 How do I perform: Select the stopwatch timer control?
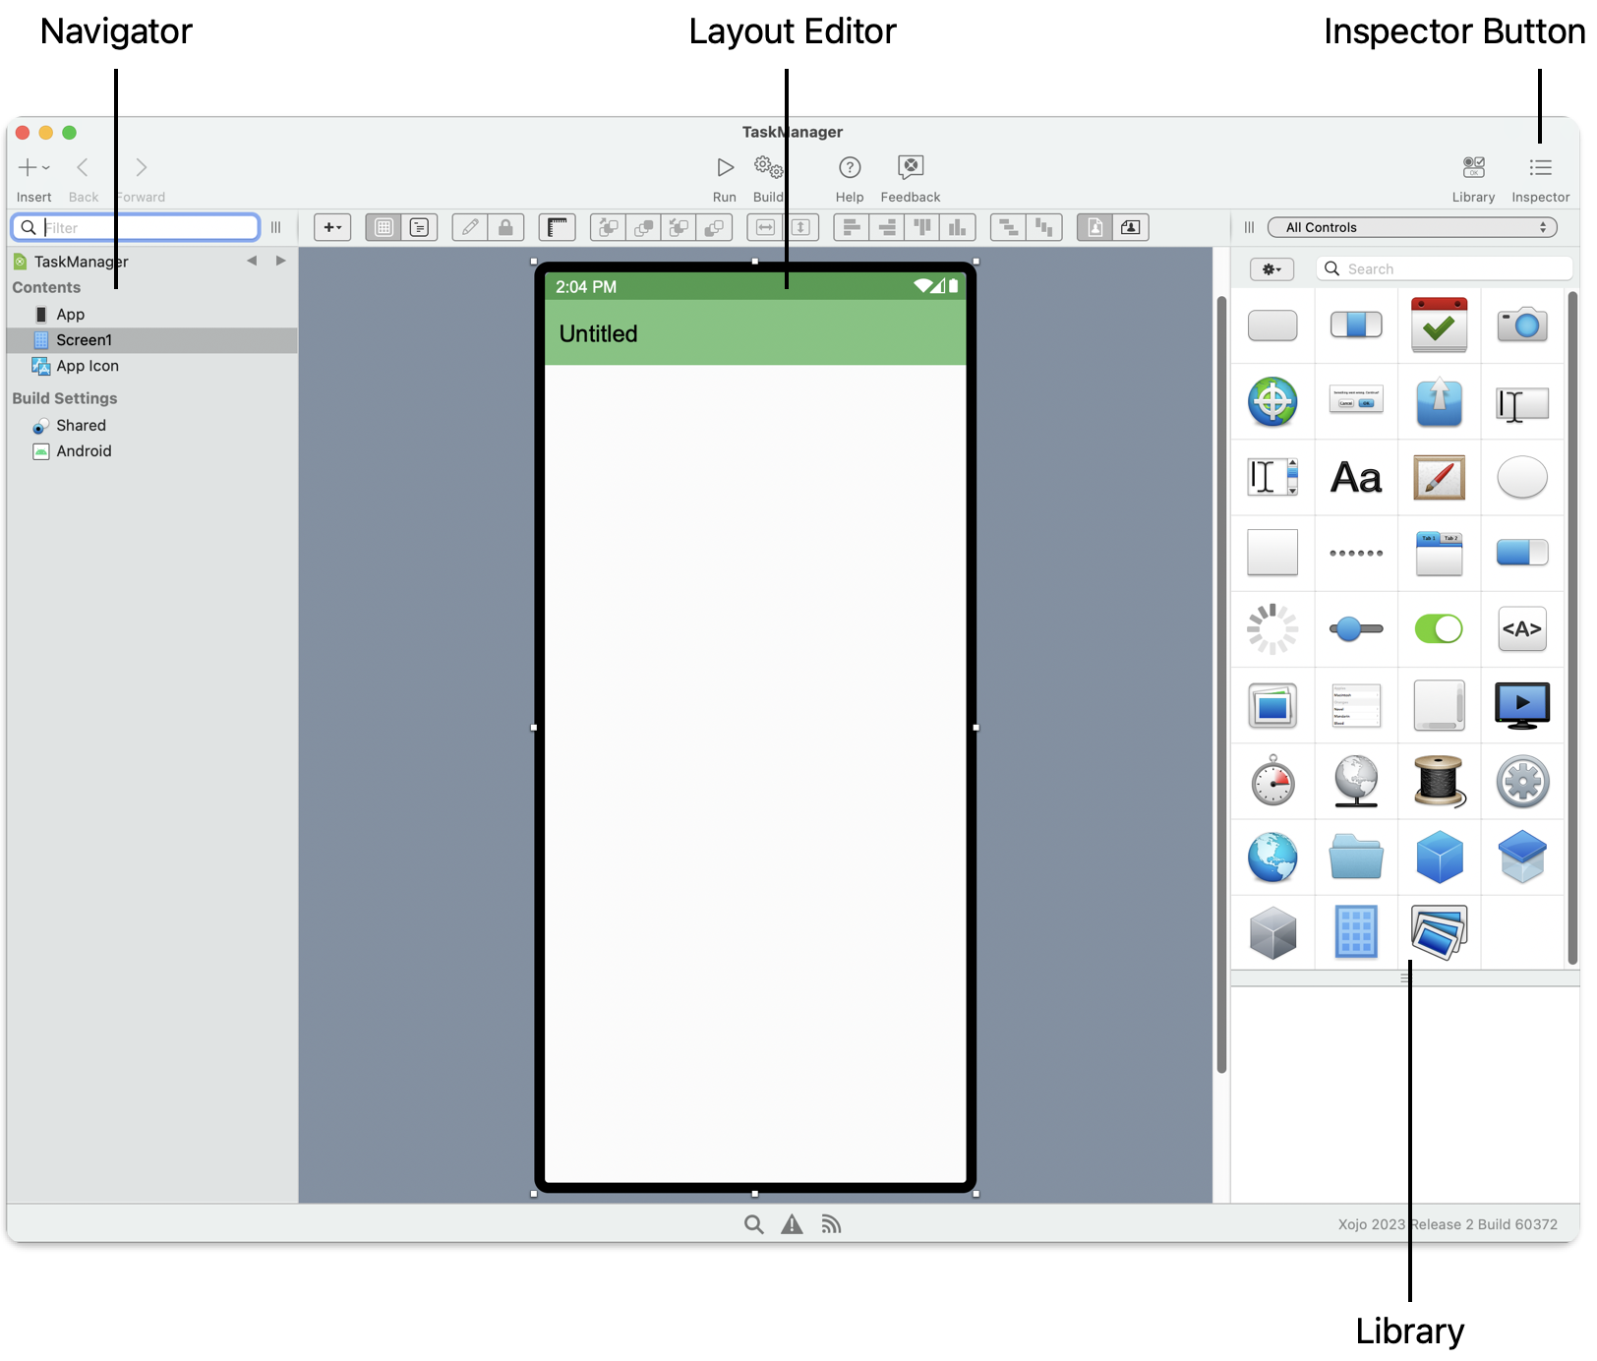(1272, 782)
